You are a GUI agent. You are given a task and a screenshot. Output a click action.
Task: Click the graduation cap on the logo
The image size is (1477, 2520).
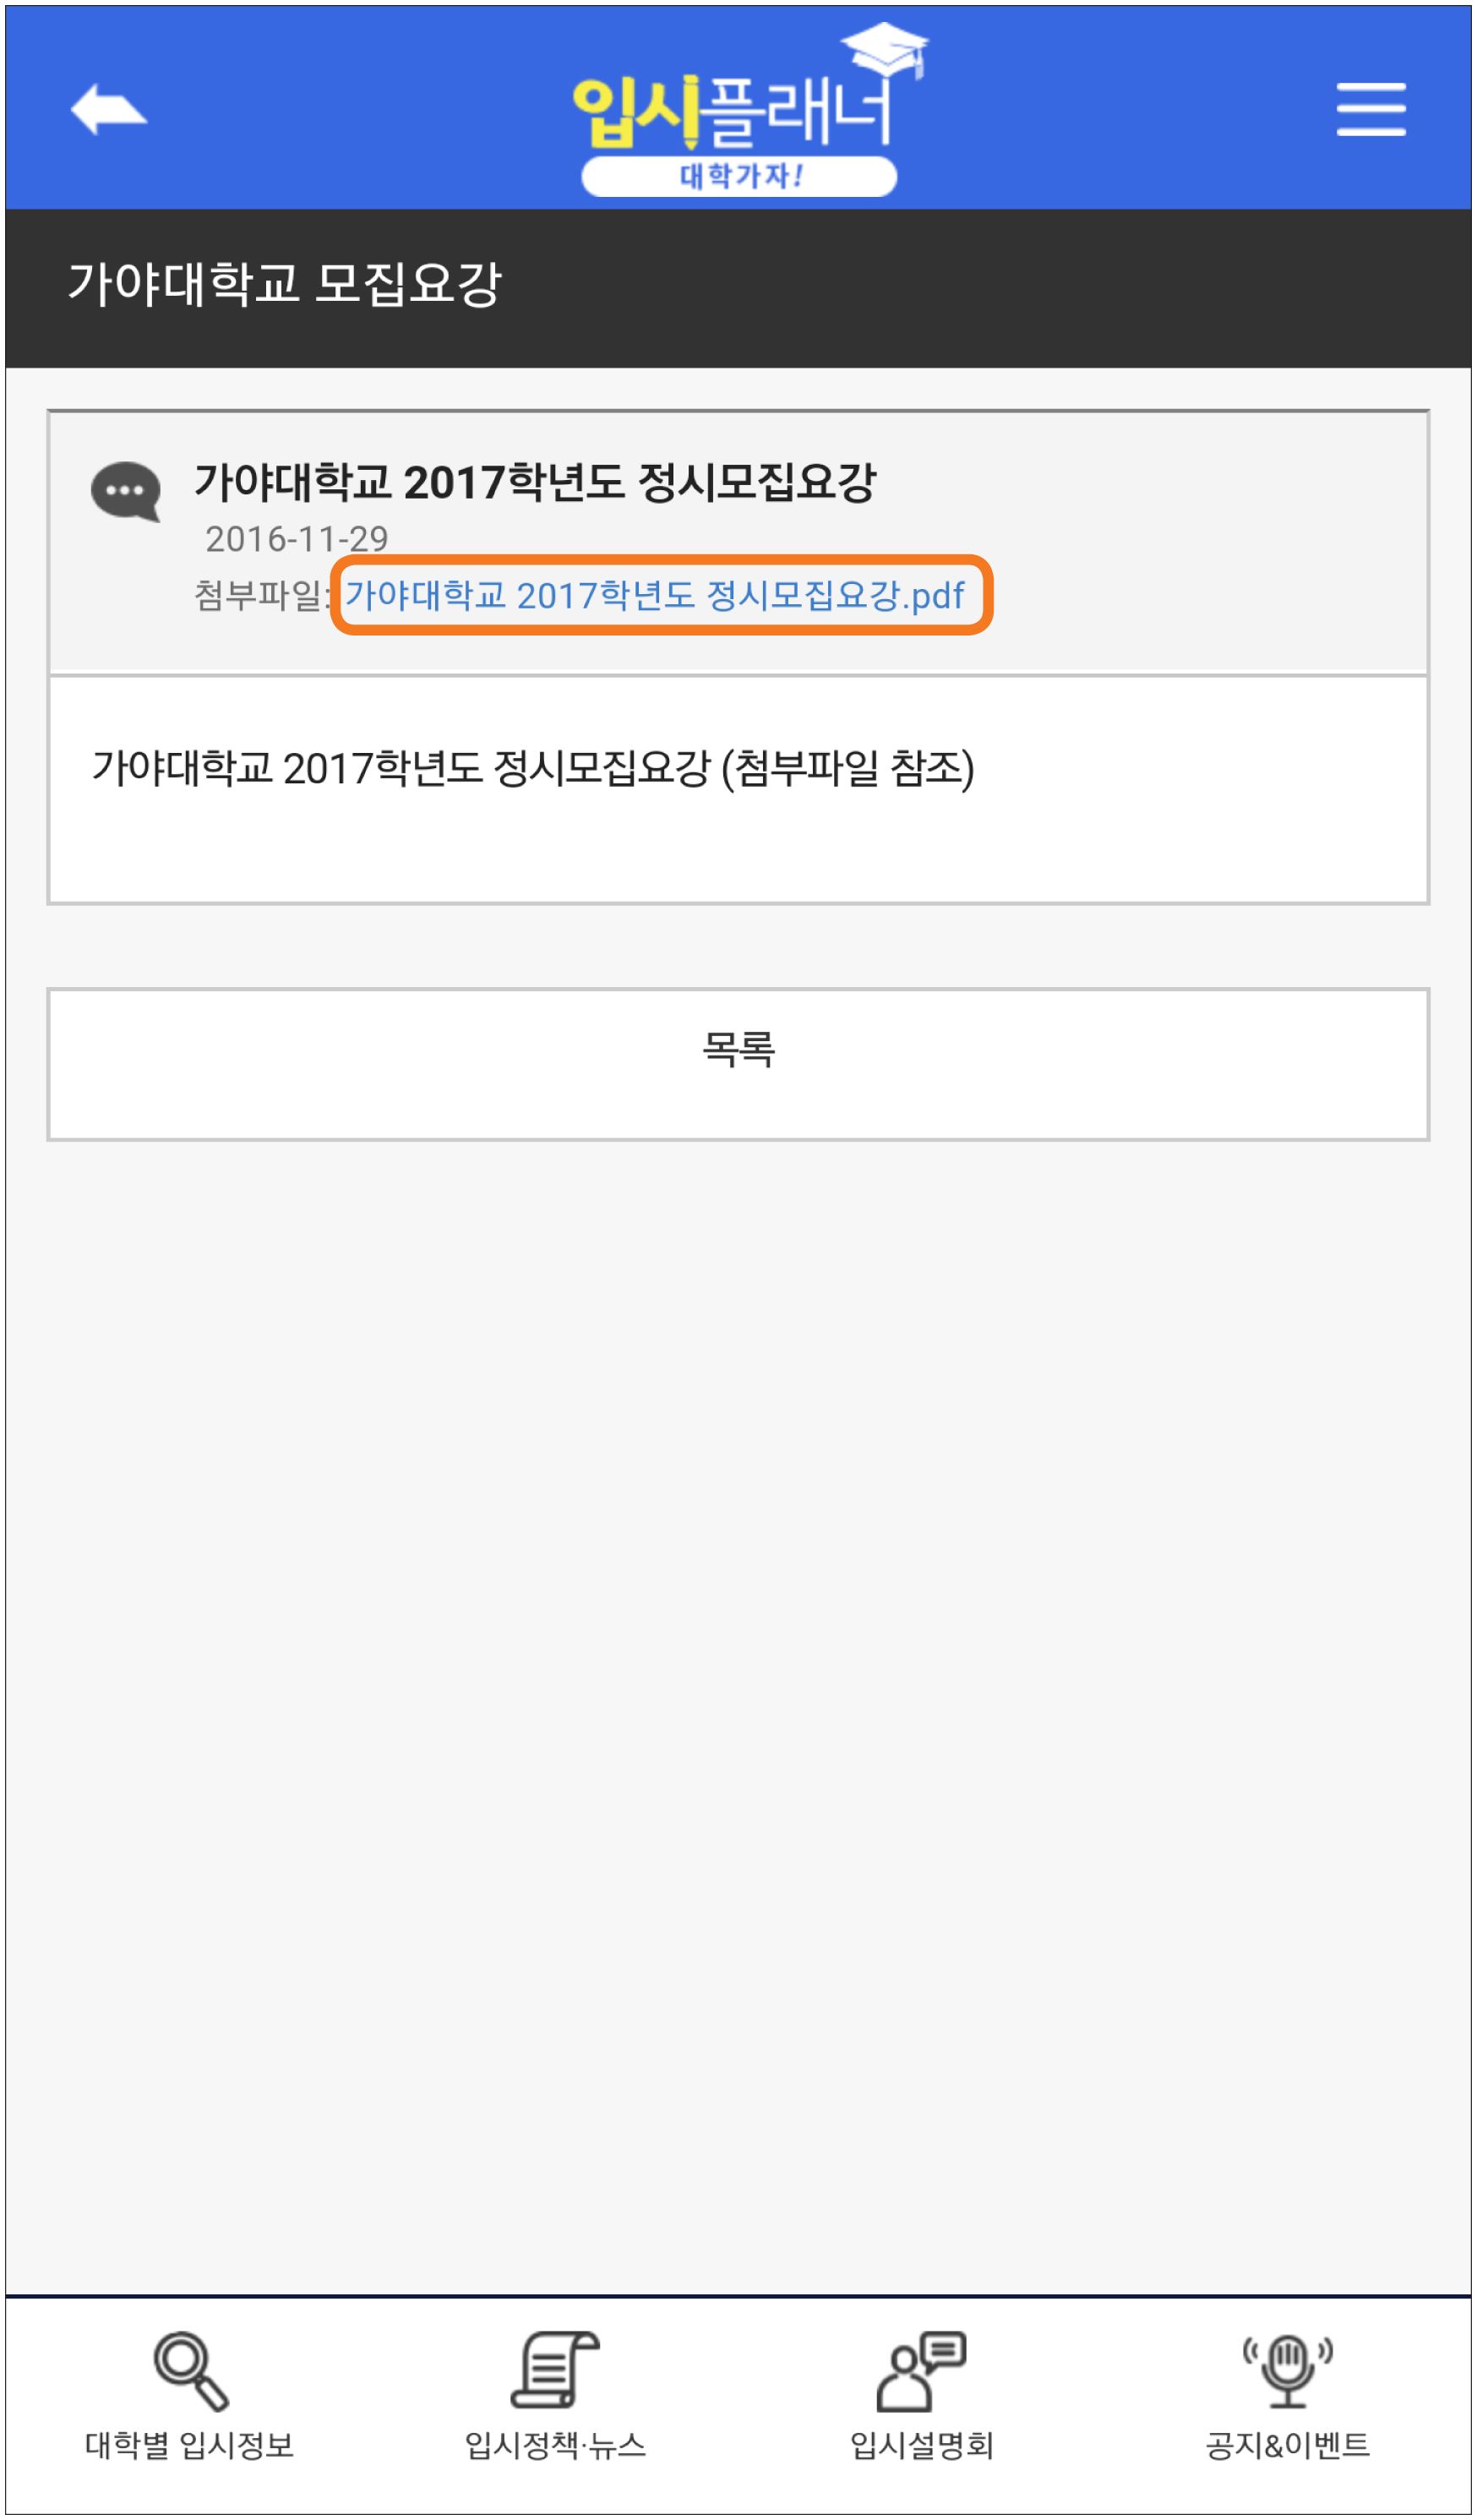pos(884,48)
